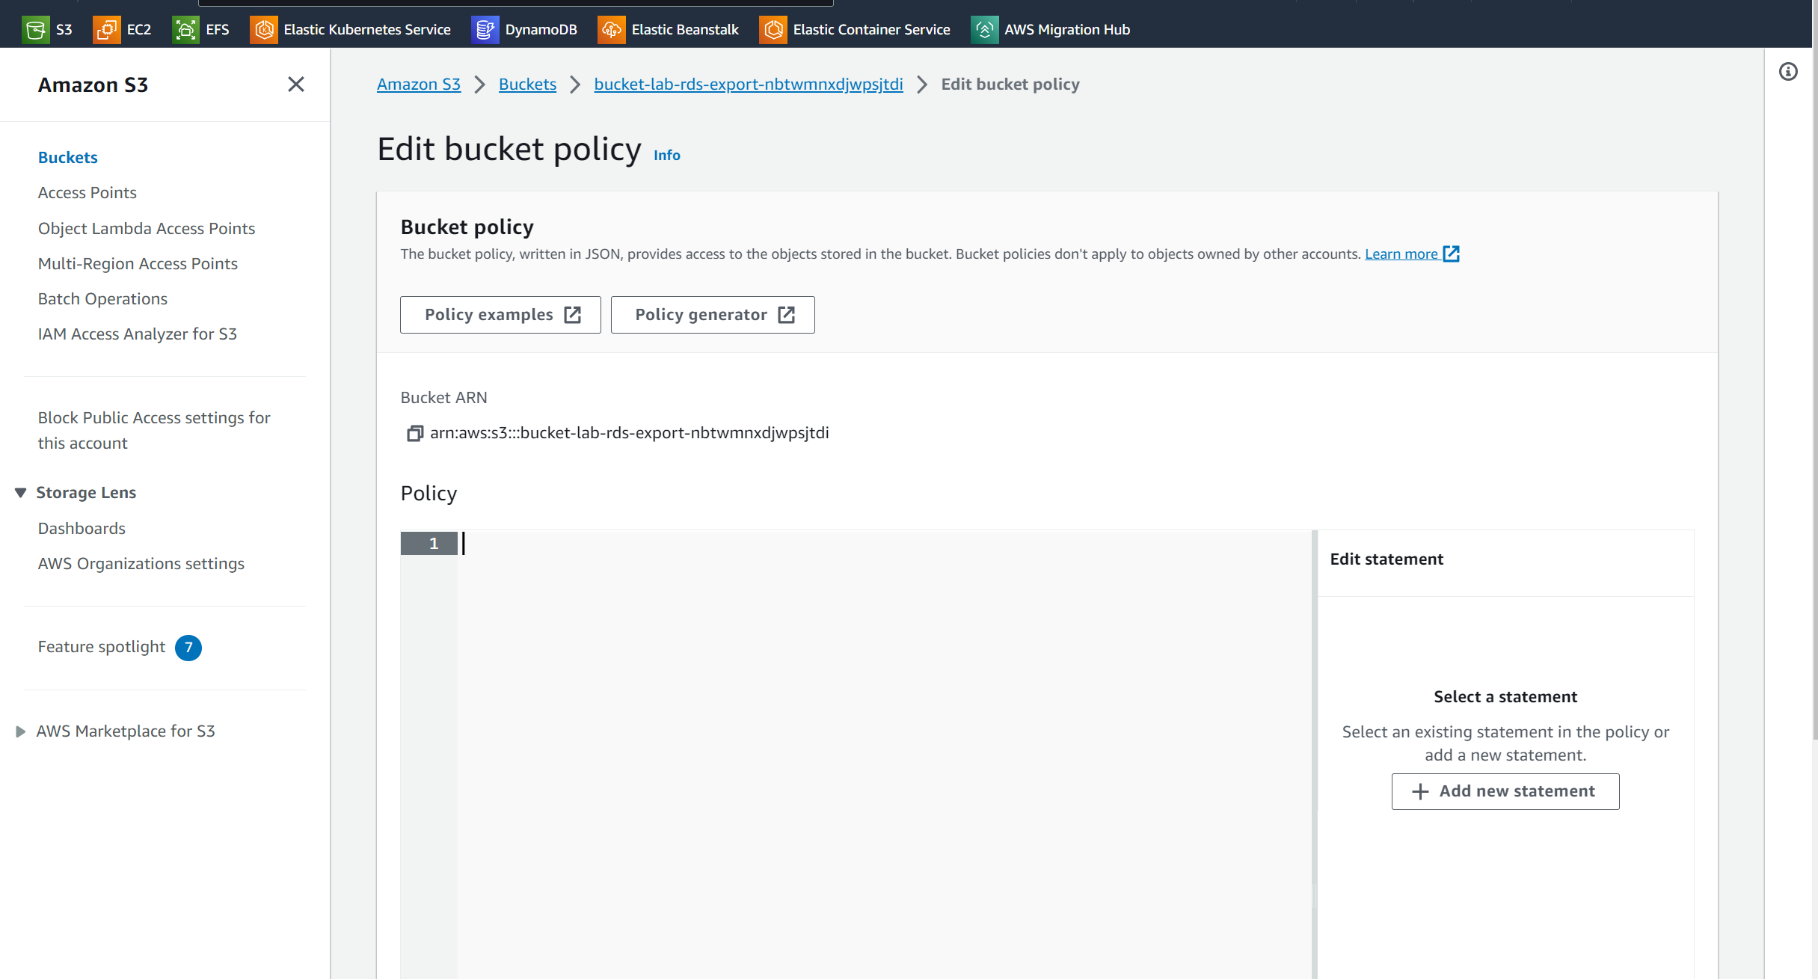Click the Policy section heading above editor
Screen dimensions: 1818x979
tap(429, 494)
